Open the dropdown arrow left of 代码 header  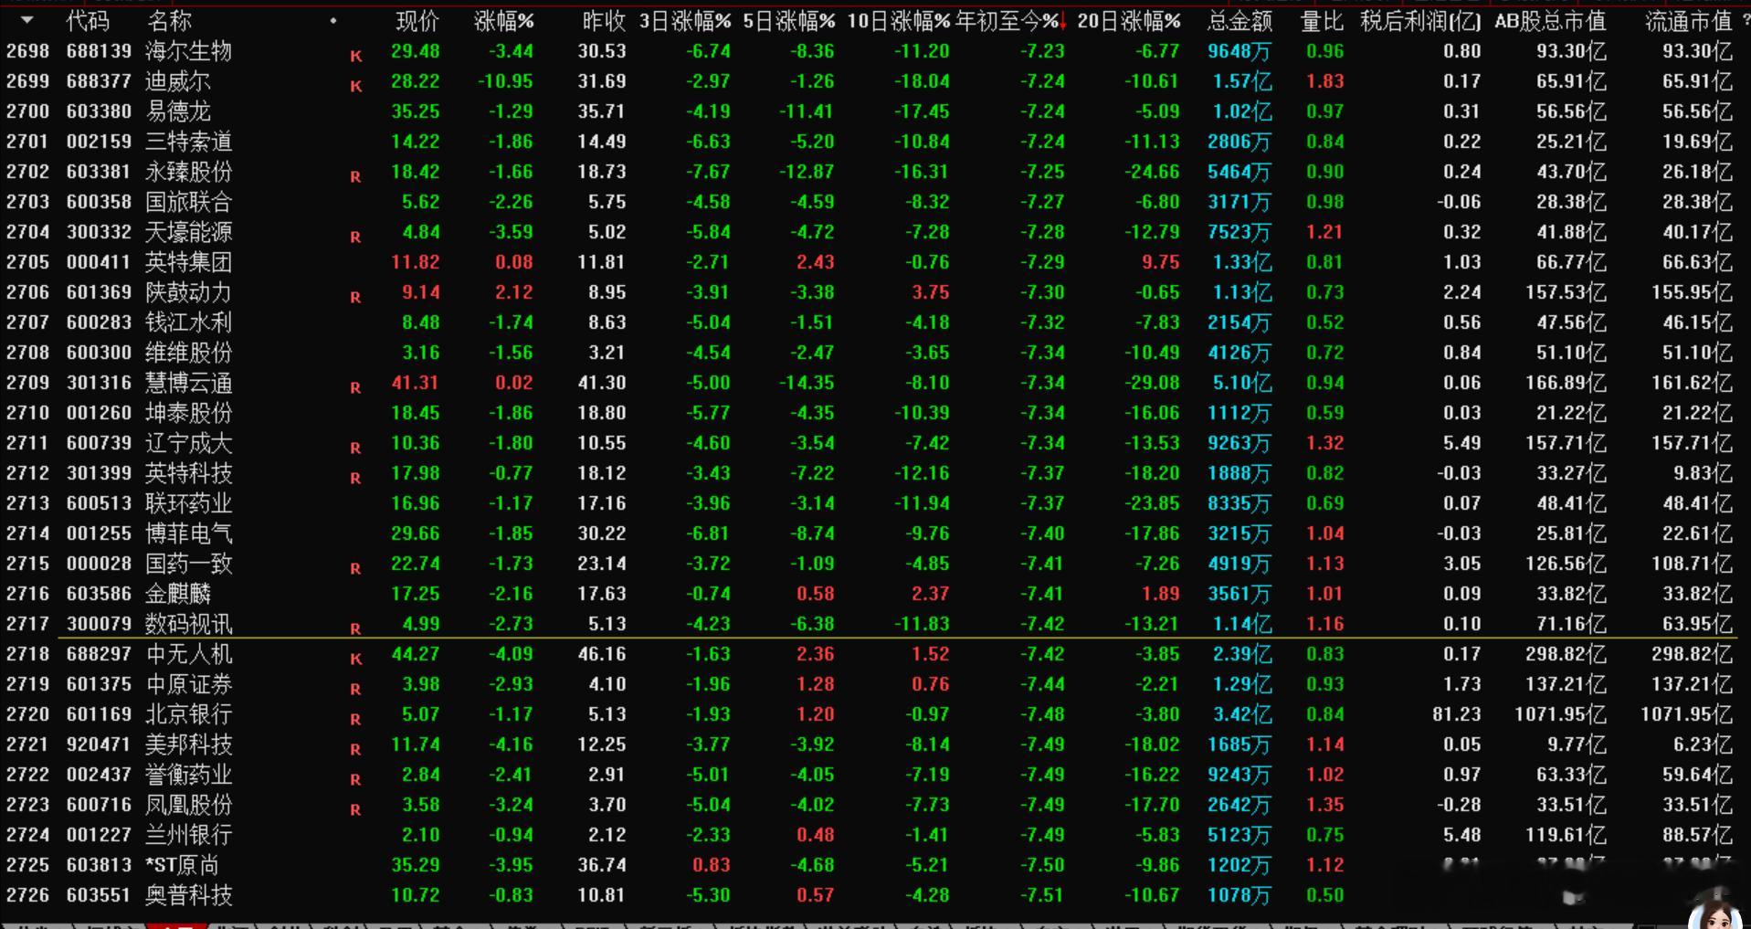pos(26,20)
